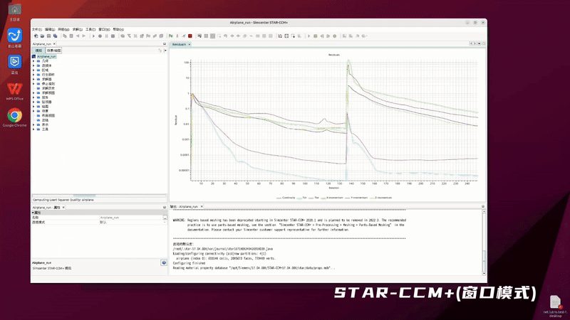570x320 pixels.
Task: Click the macro record circle icon
Action: (100, 36)
